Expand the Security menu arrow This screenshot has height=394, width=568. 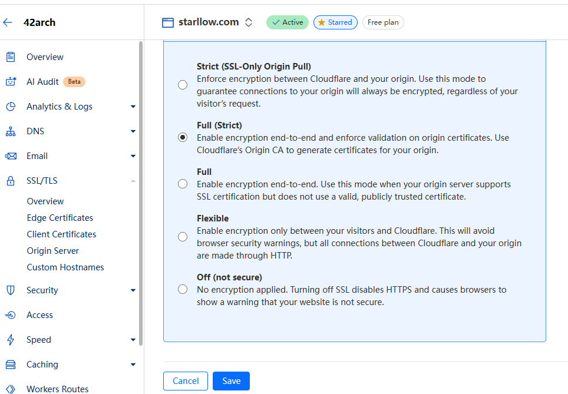point(133,290)
